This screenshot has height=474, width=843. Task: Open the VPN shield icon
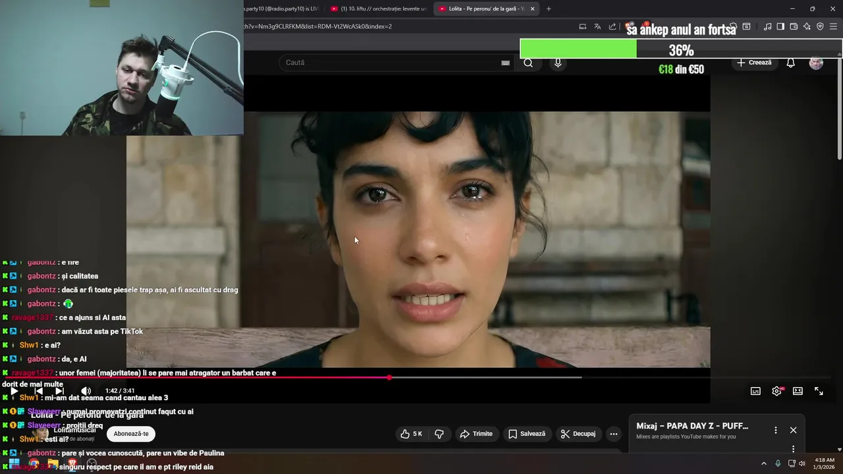pos(820,26)
